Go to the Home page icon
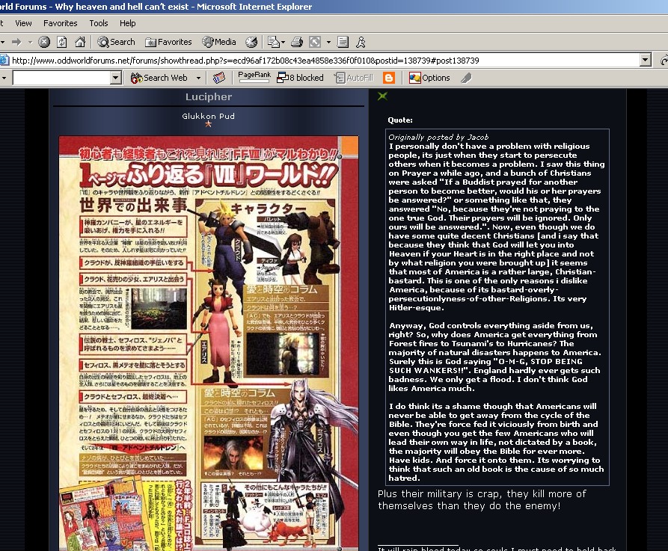Image resolution: width=668 pixels, height=551 pixels. pos(79,43)
